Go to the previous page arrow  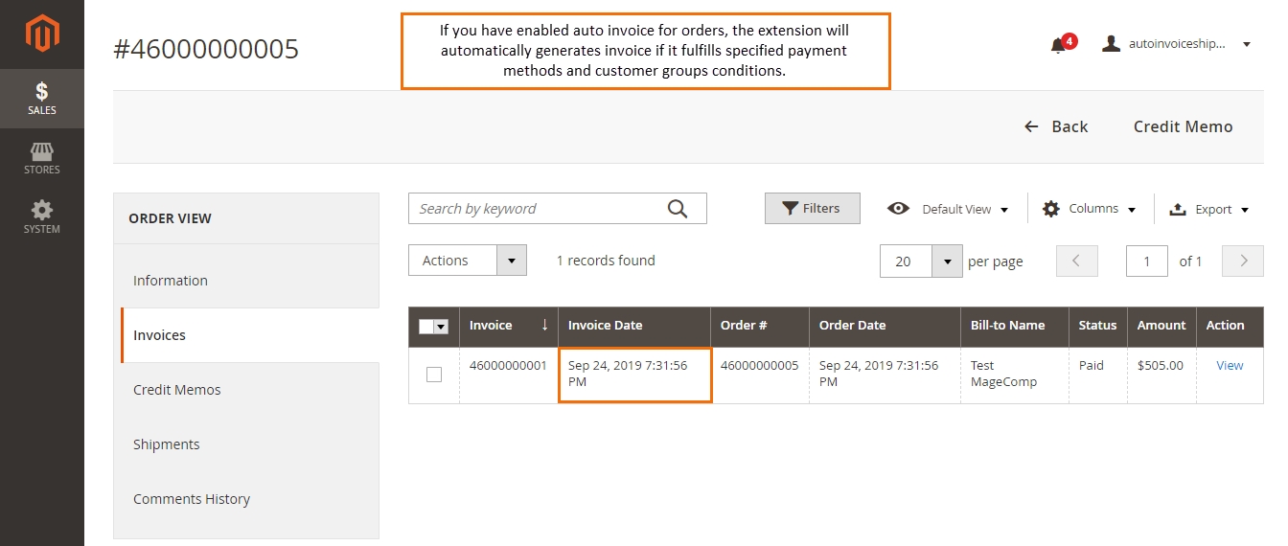[x=1076, y=262]
